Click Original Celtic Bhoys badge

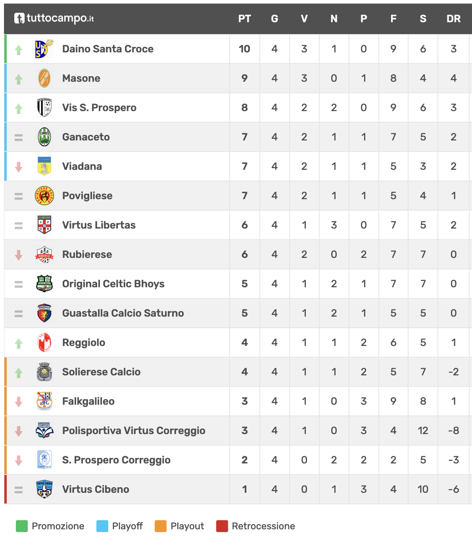click(44, 284)
